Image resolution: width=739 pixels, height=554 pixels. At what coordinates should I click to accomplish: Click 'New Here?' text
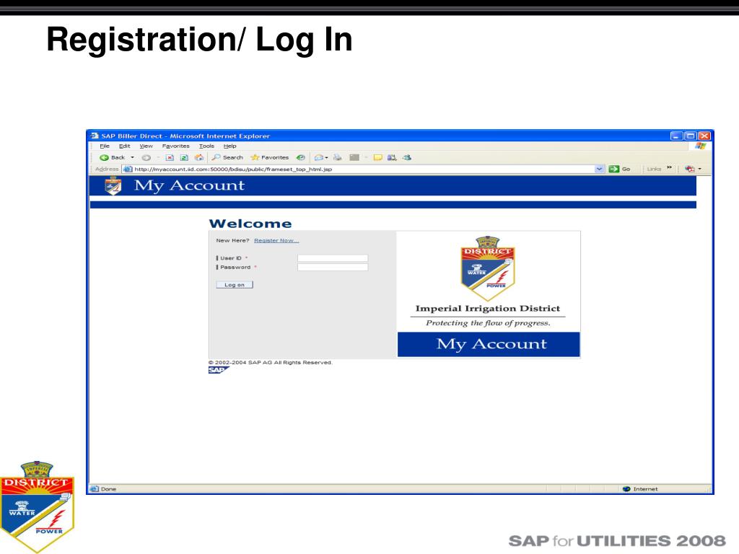tap(232, 240)
